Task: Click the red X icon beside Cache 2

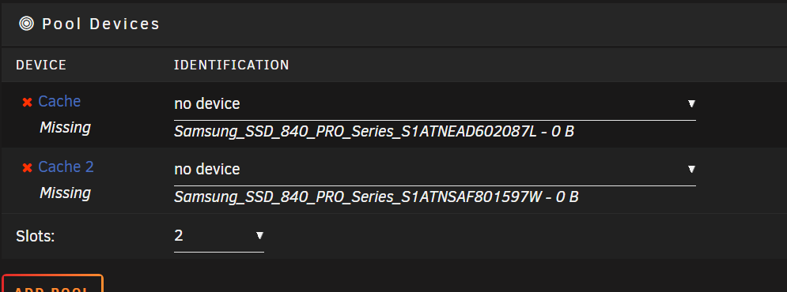Action: coord(27,168)
